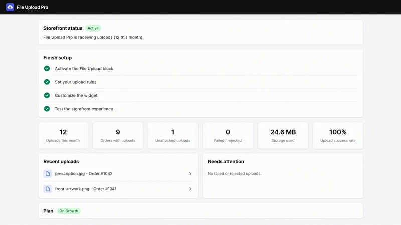The width and height of the screenshot is (401, 225).
Task: Click the file icon next to prescription.jpg
Action: [48, 174]
